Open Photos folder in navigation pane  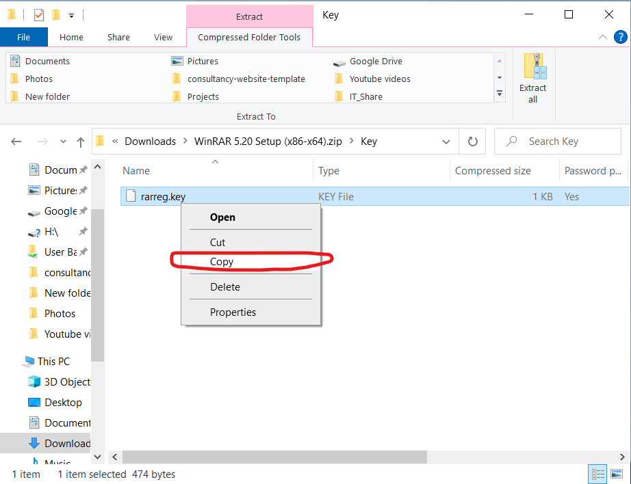coord(52,314)
